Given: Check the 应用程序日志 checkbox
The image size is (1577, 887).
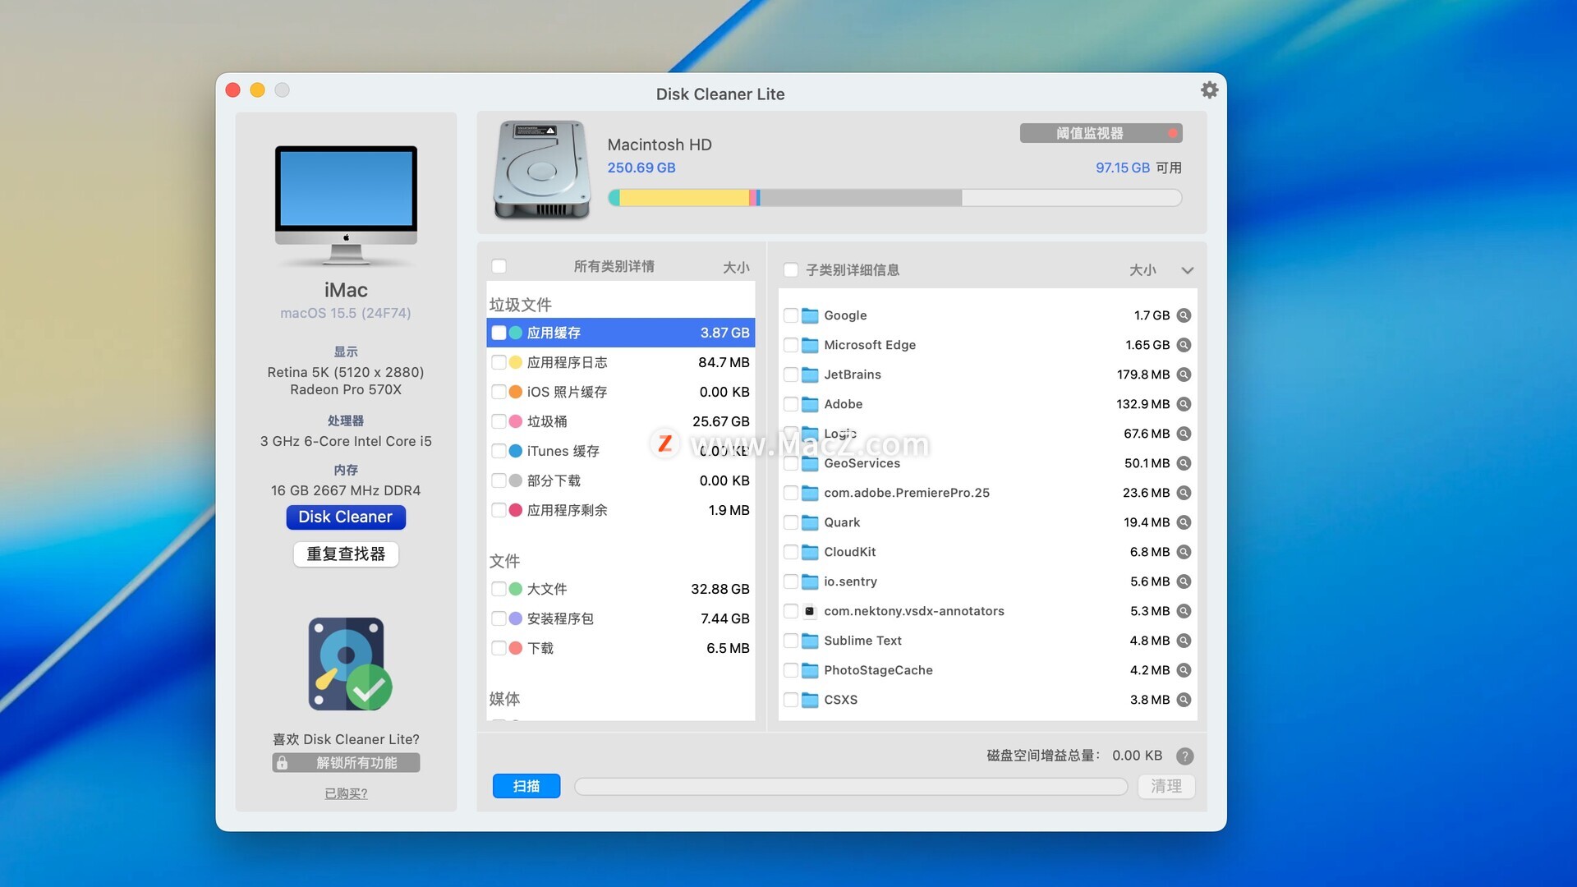Looking at the screenshot, I should pos(499,362).
